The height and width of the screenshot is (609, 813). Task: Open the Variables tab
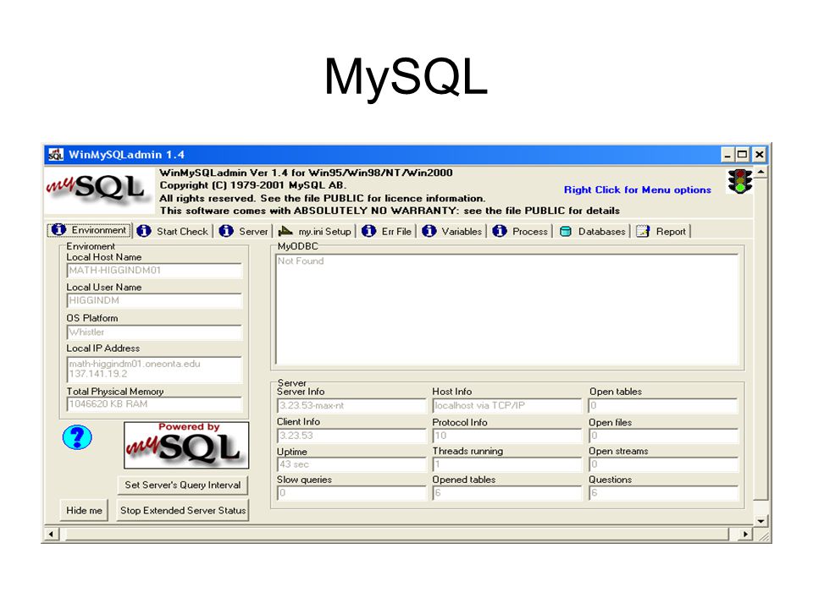(x=451, y=231)
